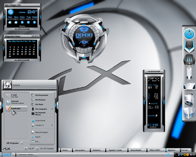Click the alien head user avatar

(7, 85)
